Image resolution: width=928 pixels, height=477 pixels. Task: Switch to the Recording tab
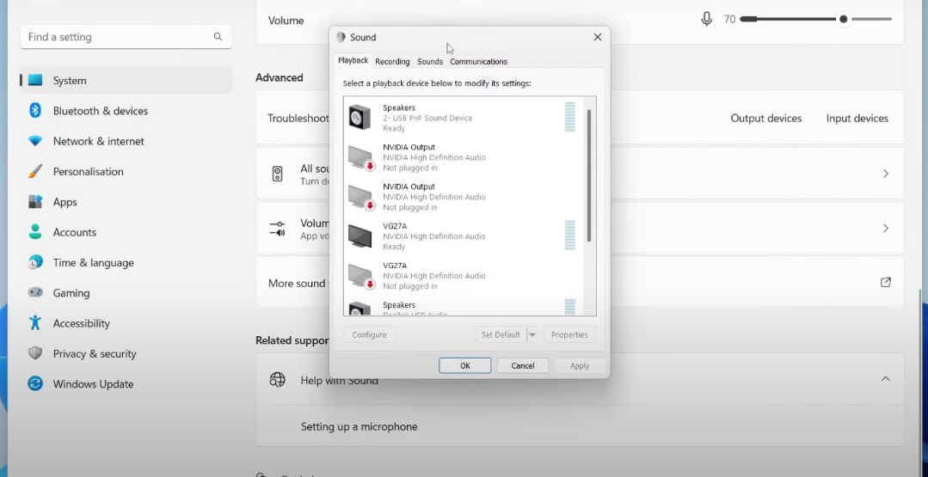(392, 62)
